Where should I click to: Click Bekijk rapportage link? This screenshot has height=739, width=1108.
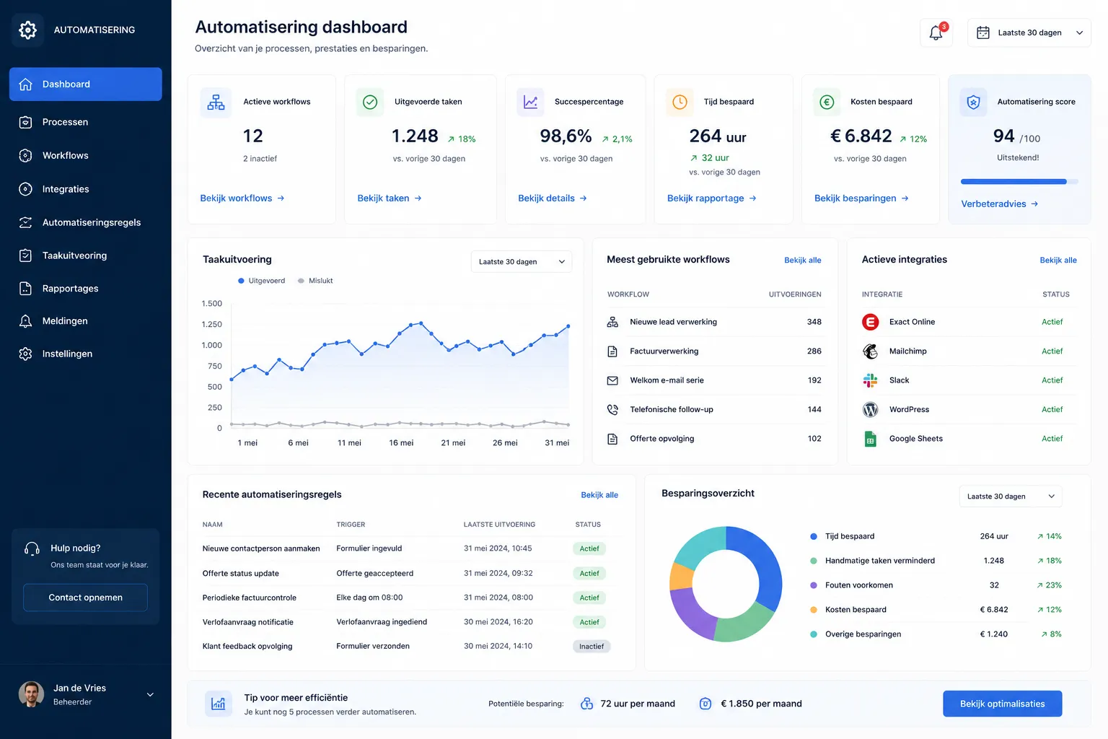click(712, 198)
